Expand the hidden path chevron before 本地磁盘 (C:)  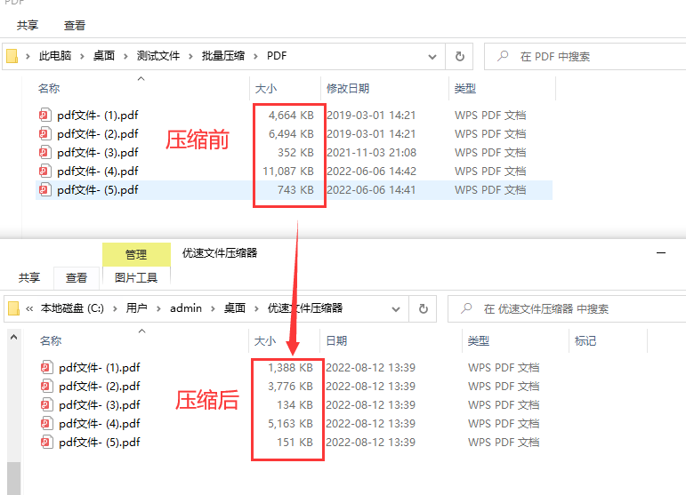click(x=29, y=309)
